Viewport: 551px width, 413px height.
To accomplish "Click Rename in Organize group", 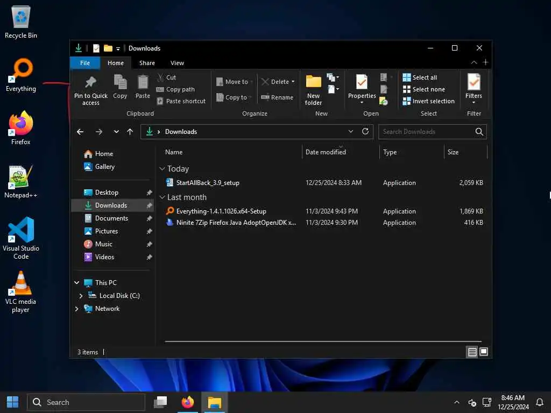I will pos(277,97).
